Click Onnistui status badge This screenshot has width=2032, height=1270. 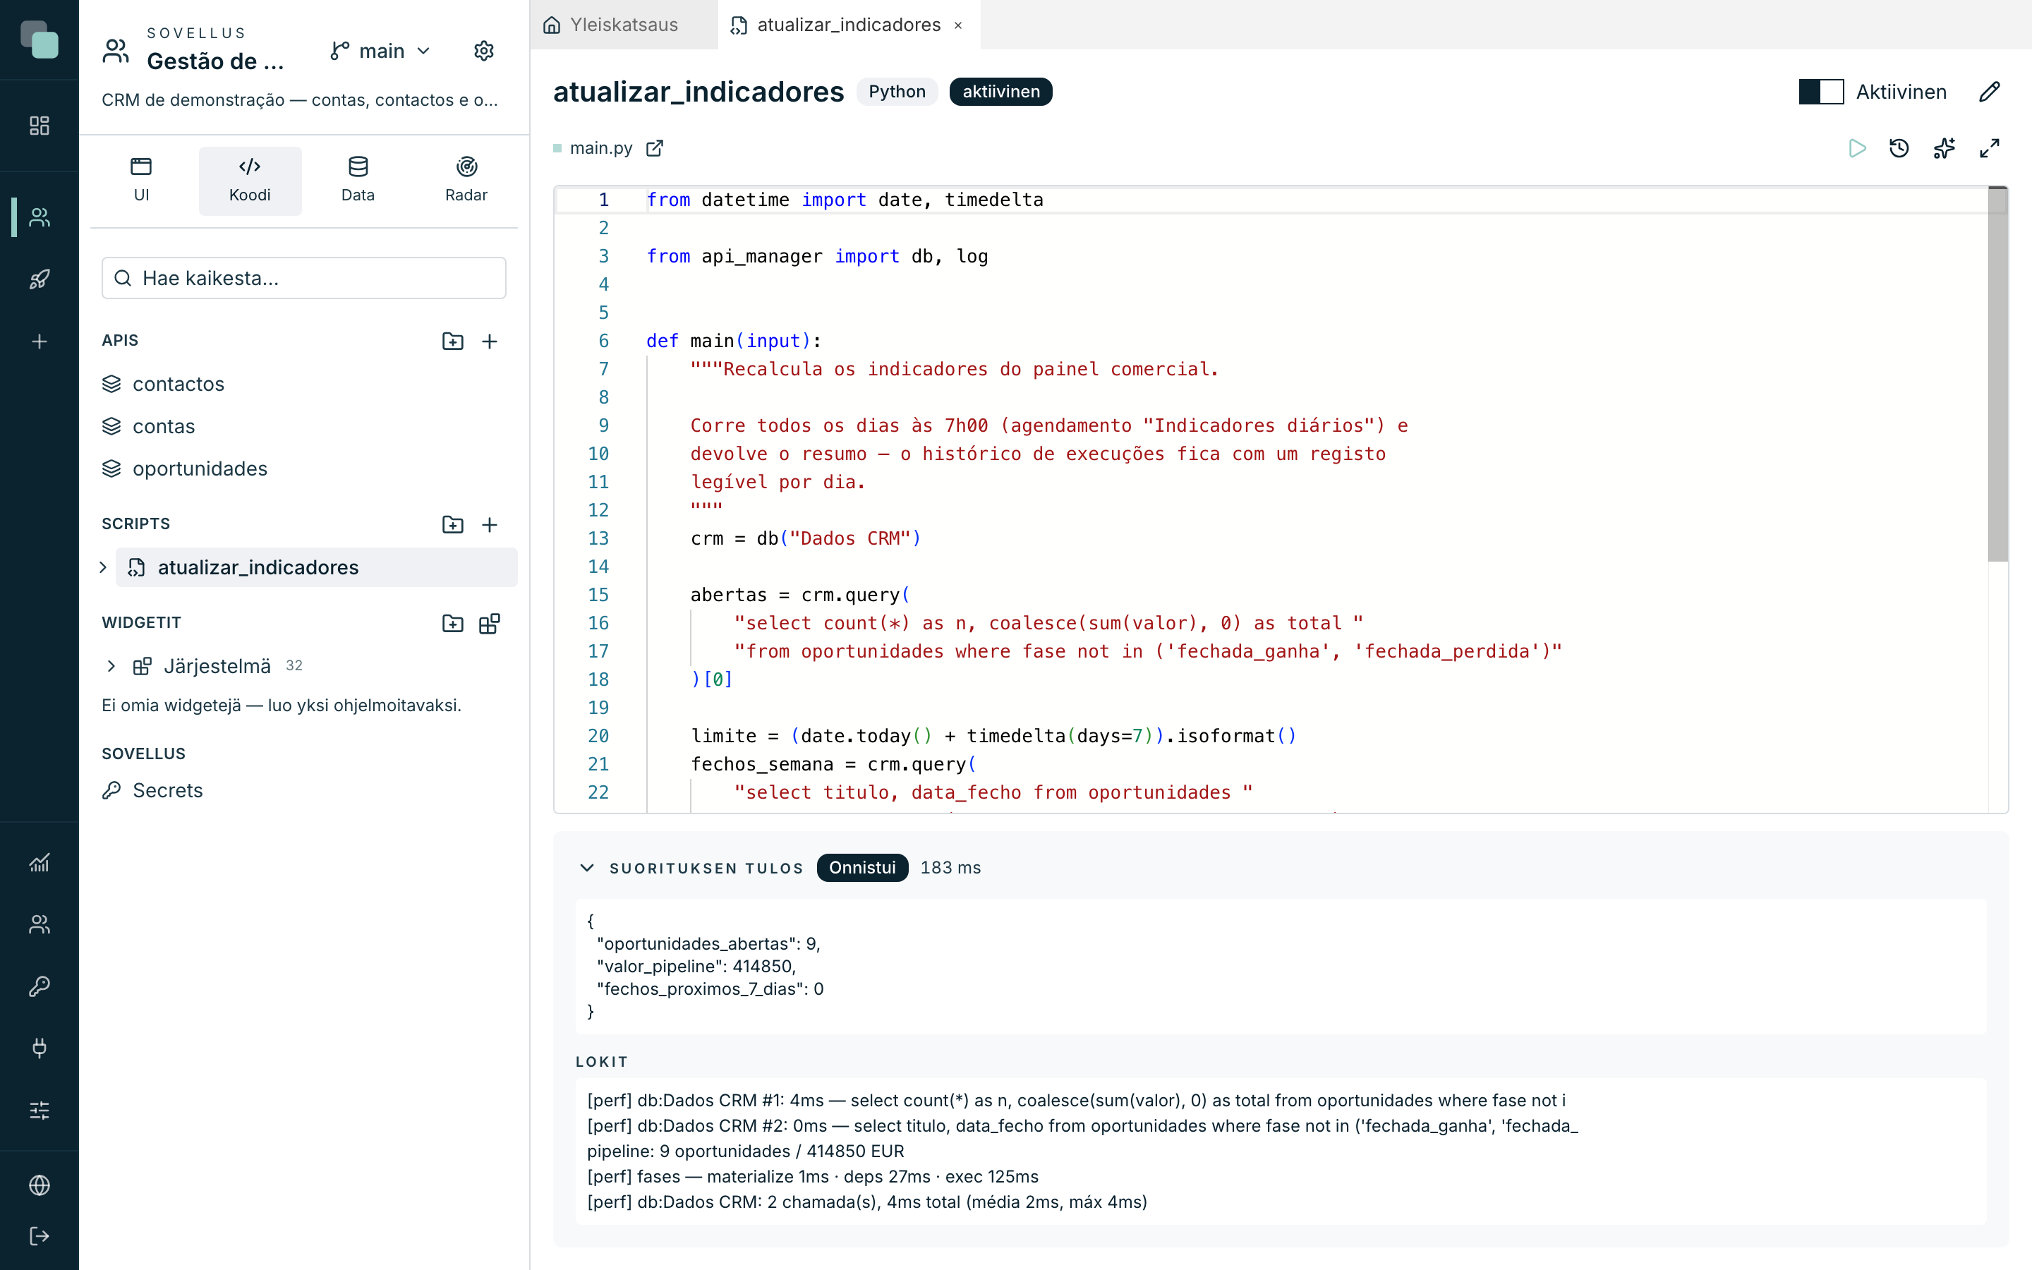(x=862, y=868)
